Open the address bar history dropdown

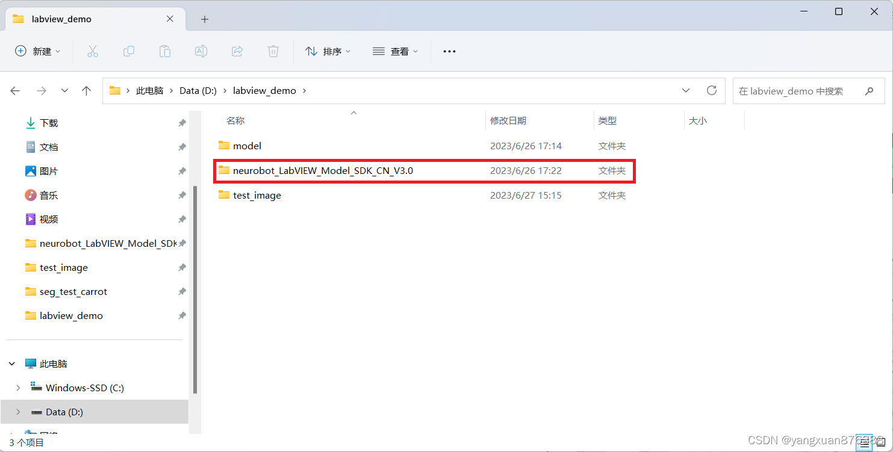pyautogui.click(x=685, y=90)
